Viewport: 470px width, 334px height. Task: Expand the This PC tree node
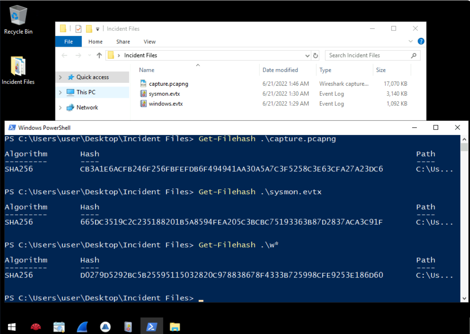click(x=60, y=92)
